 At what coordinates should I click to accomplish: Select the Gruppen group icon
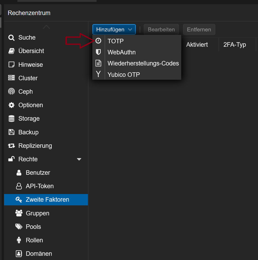[x=19, y=213]
